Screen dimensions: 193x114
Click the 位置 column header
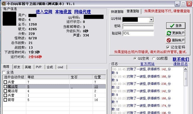coord(99,77)
